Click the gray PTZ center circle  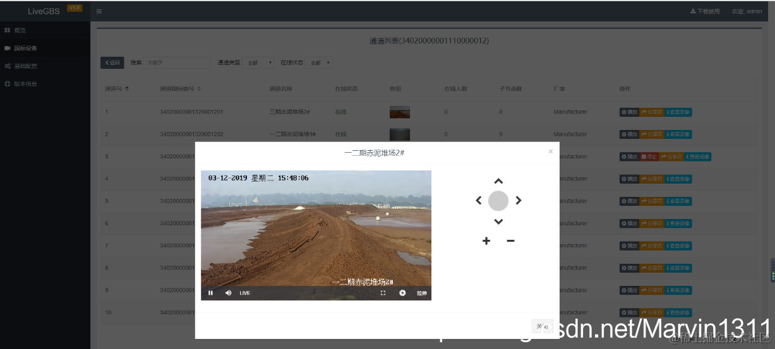coord(498,201)
